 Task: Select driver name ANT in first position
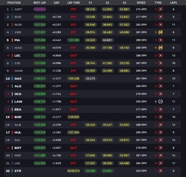18,9
